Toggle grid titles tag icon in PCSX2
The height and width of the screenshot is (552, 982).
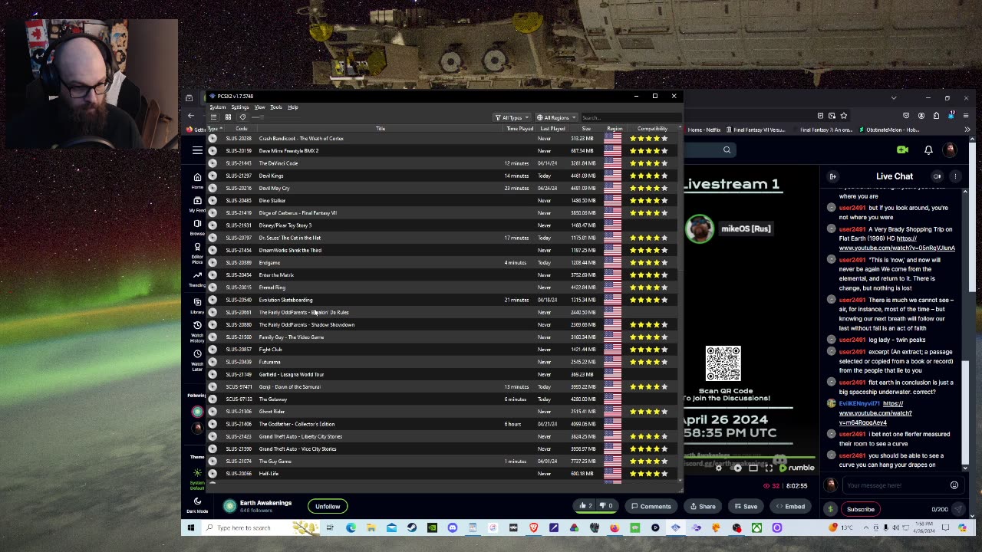(x=242, y=117)
